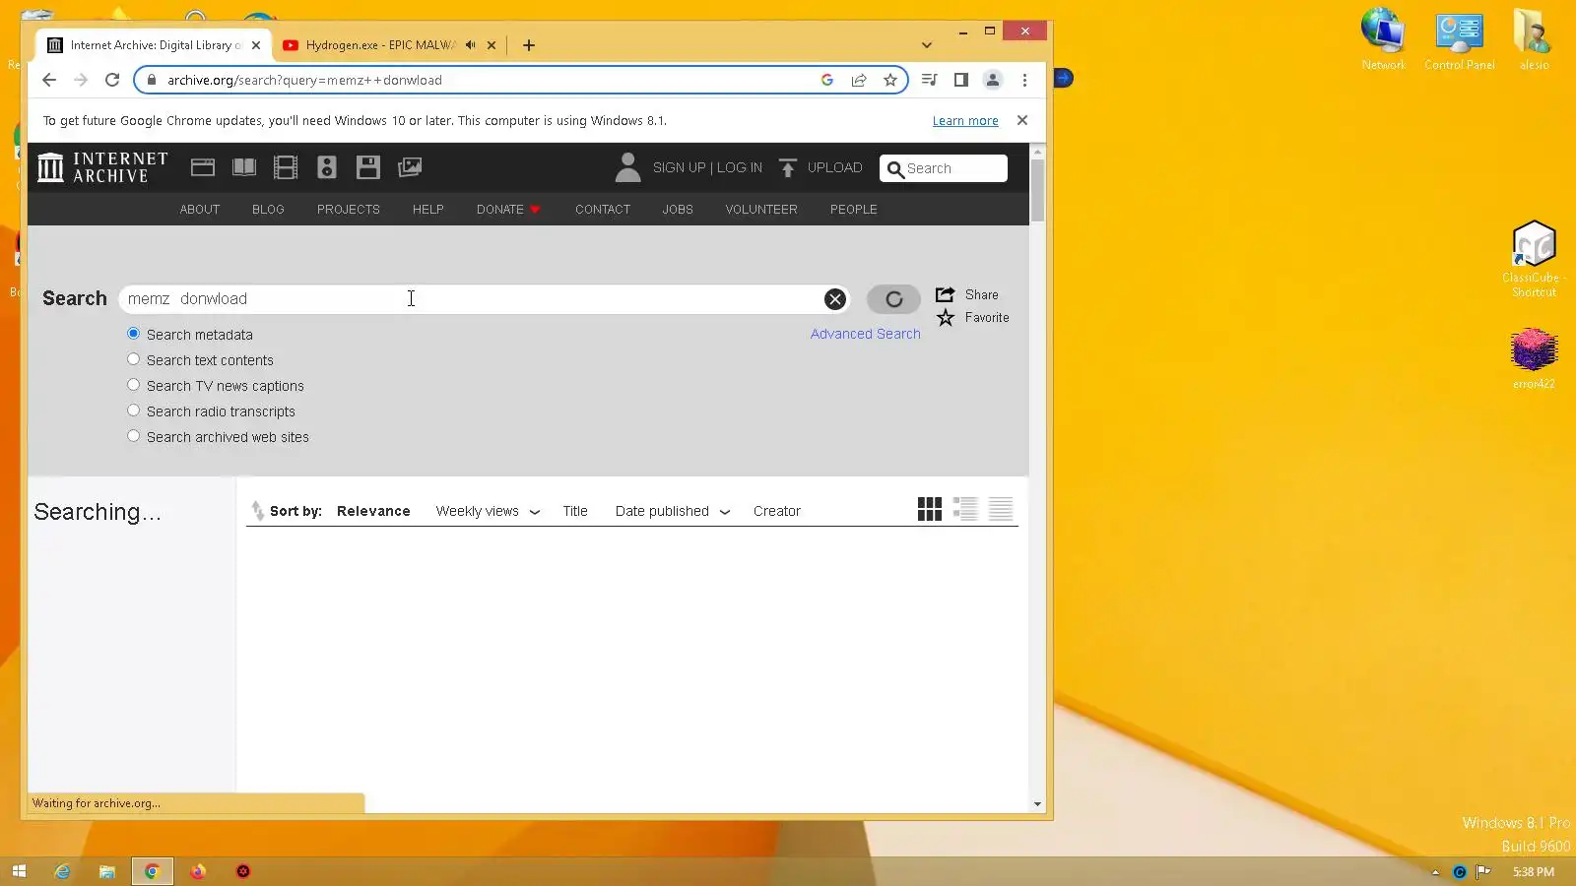1576x886 pixels.
Task: Open the ABOUT menu item
Action: pos(200,210)
